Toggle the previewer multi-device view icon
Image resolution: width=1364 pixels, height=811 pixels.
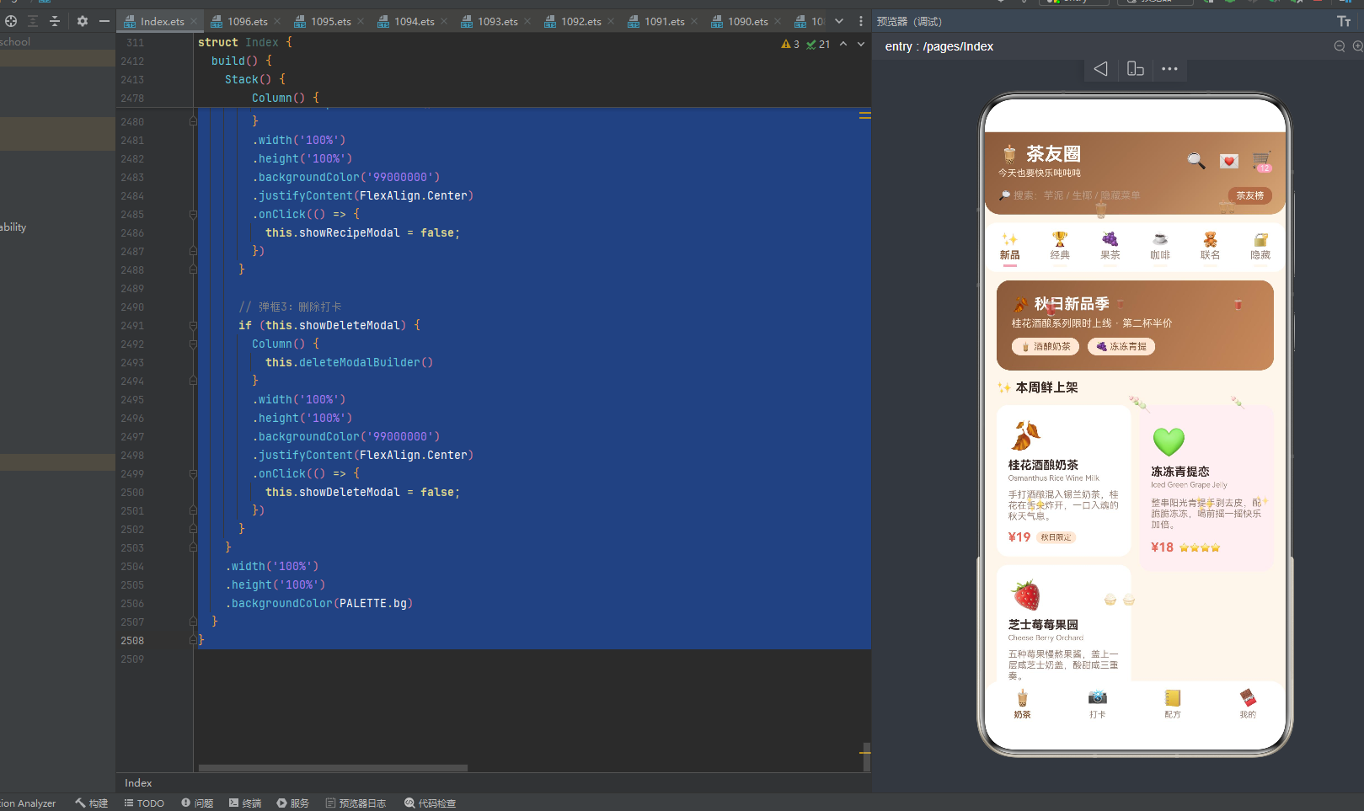click(1136, 69)
